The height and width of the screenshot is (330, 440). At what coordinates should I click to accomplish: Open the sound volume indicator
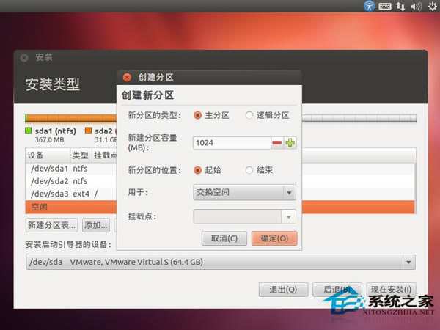[416, 6]
